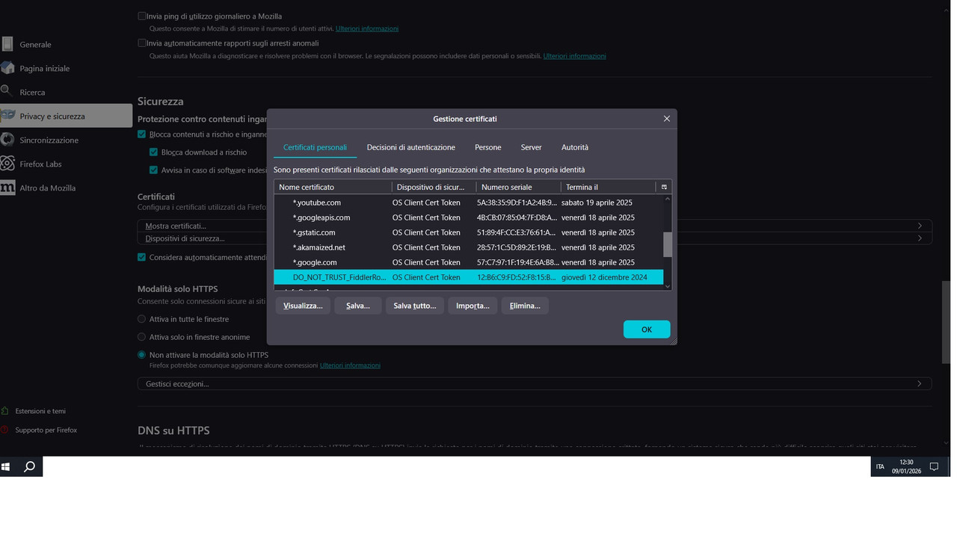Select the Privacy e sicurezza mask icon
Screen dimensions: 957x538
[7, 116]
